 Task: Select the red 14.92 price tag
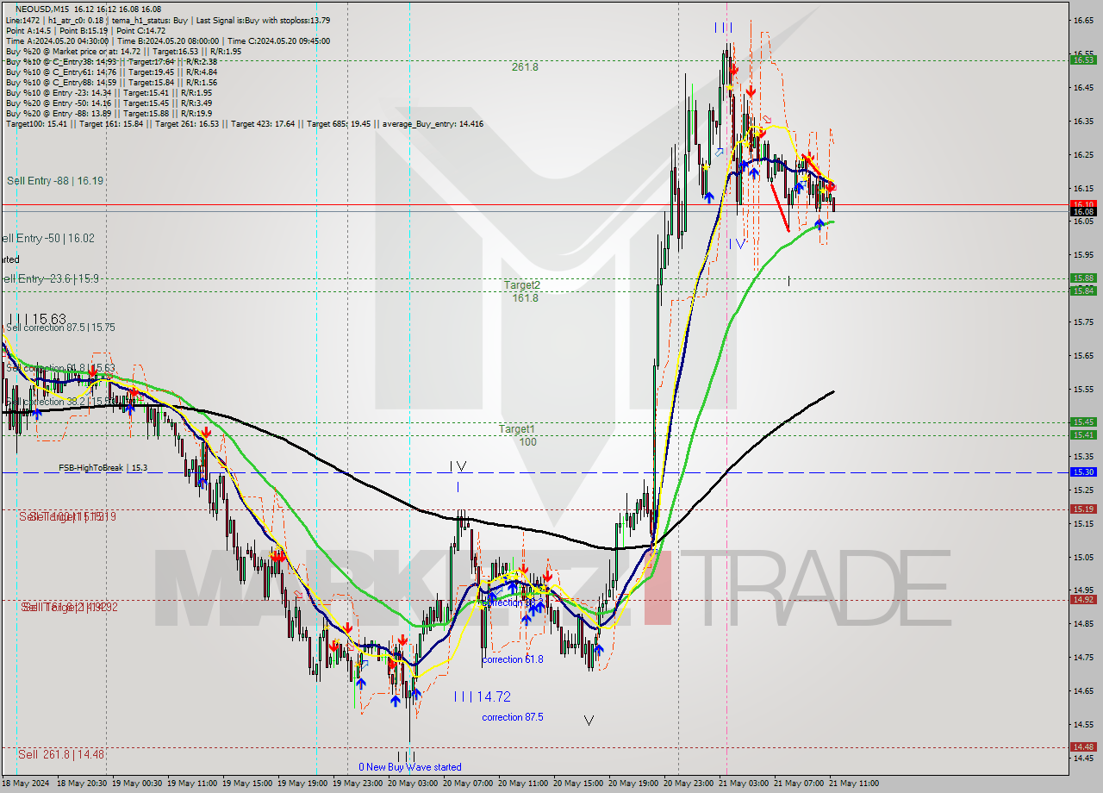pyautogui.click(x=1083, y=599)
